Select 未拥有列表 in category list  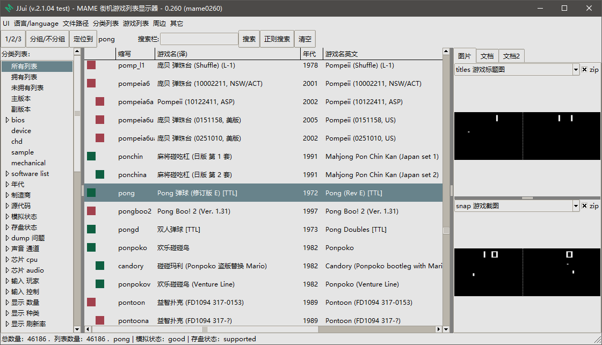click(x=27, y=88)
